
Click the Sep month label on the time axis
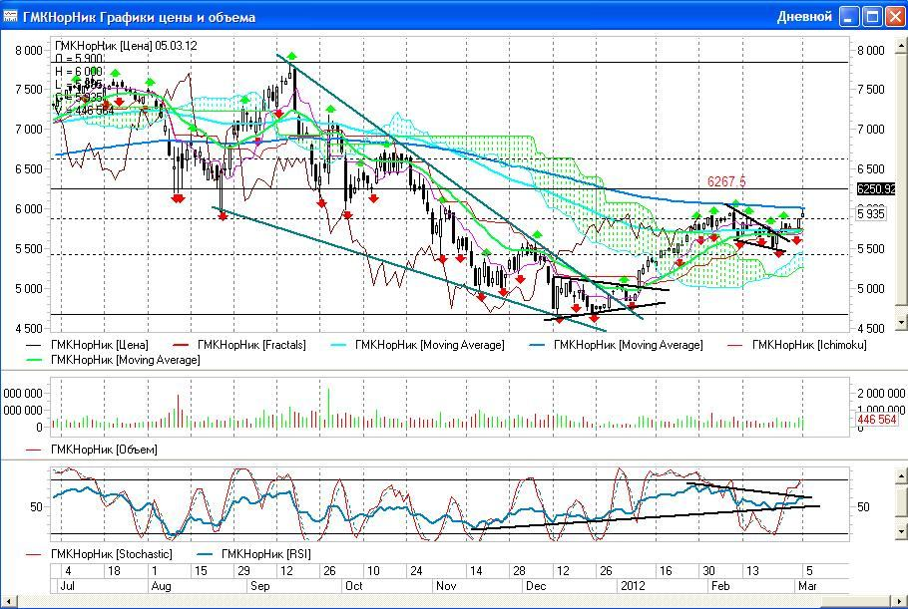pos(260,586)
